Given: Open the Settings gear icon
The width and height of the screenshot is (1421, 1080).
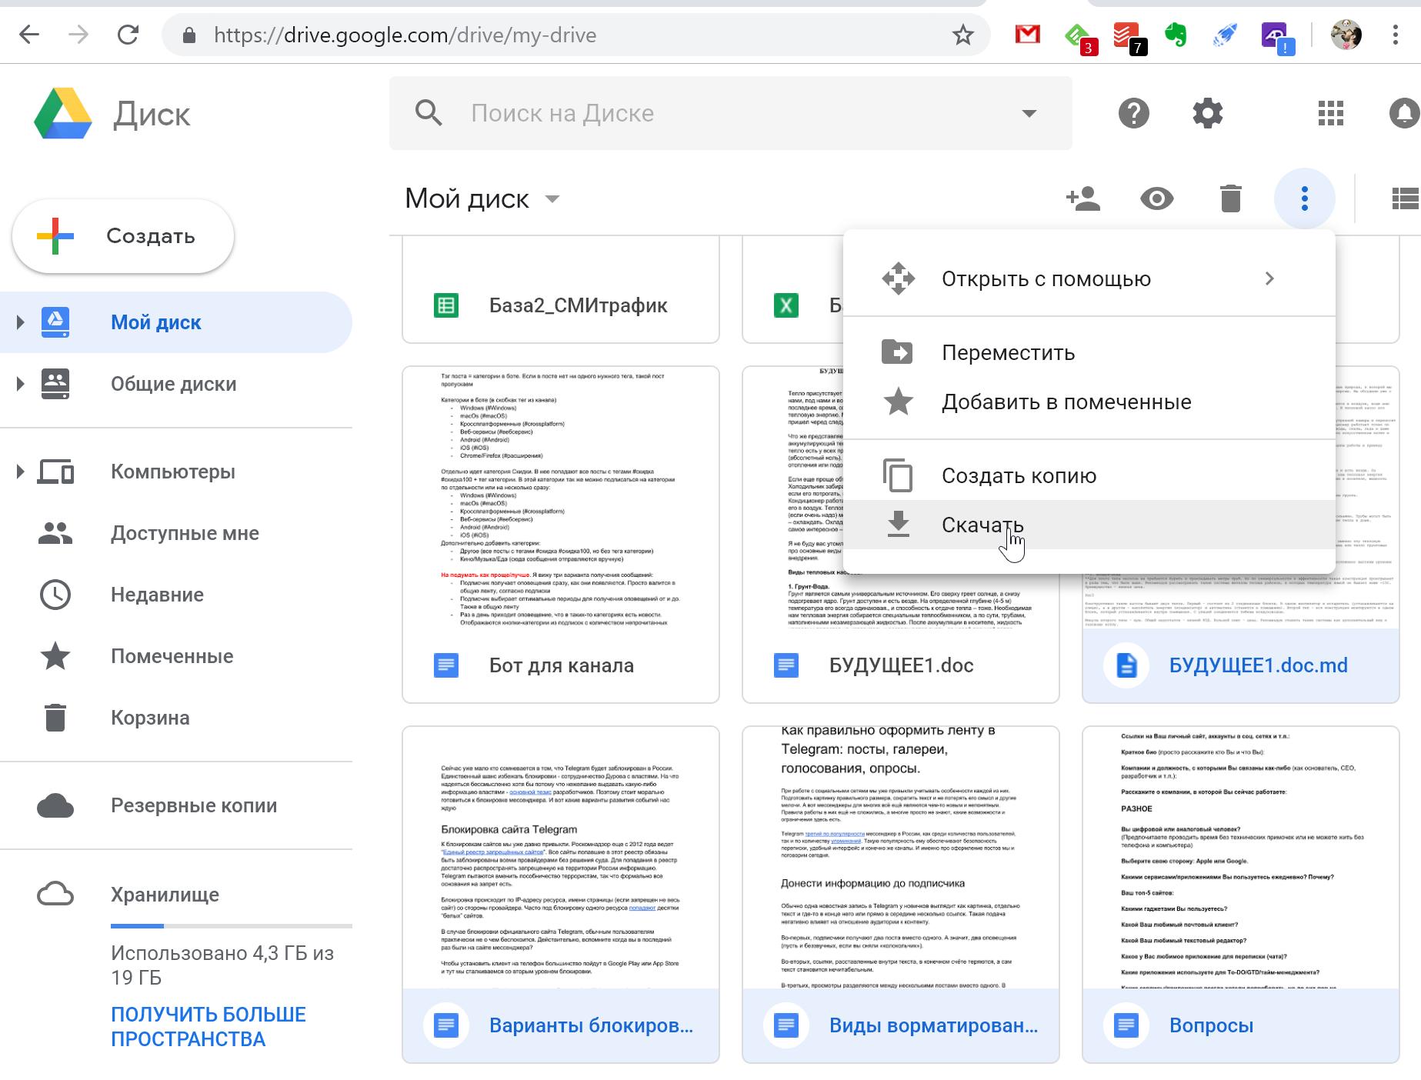Looking at the screenshot, I should pyautogui.click(x=1207, y=113).
